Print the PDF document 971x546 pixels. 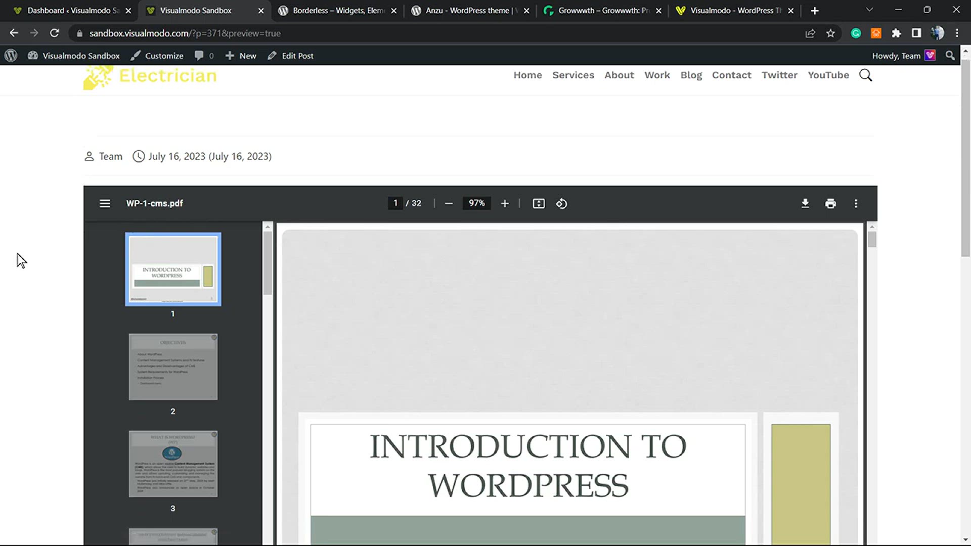[830, 203]
